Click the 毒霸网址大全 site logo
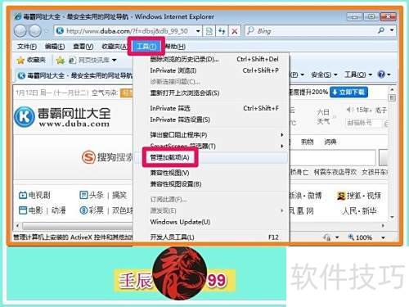409x307 pixels. (x=62, y=117)
